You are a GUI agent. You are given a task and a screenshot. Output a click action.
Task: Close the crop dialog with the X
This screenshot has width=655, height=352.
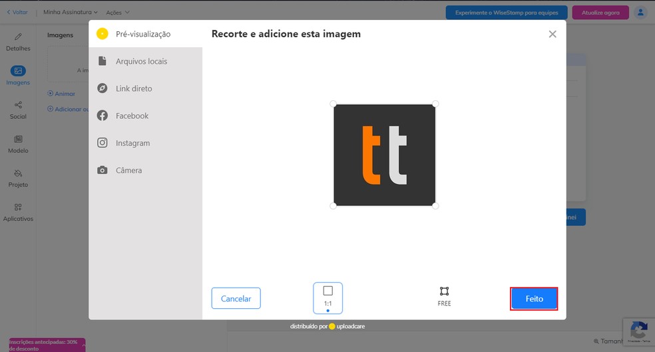coord(552,34)
